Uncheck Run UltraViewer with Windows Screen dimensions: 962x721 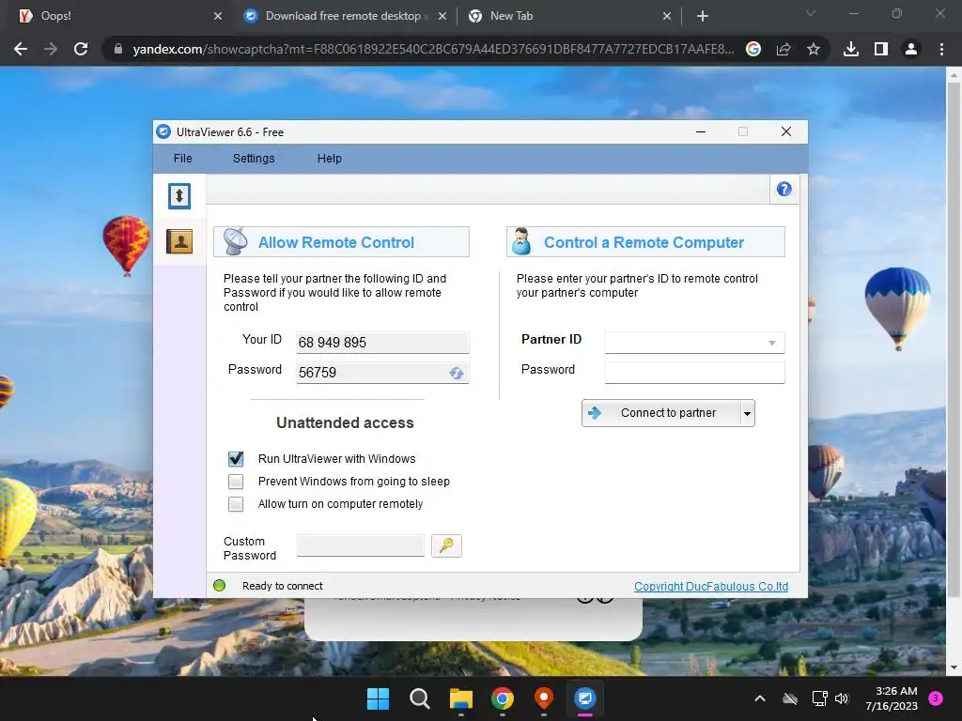[236, 458]
